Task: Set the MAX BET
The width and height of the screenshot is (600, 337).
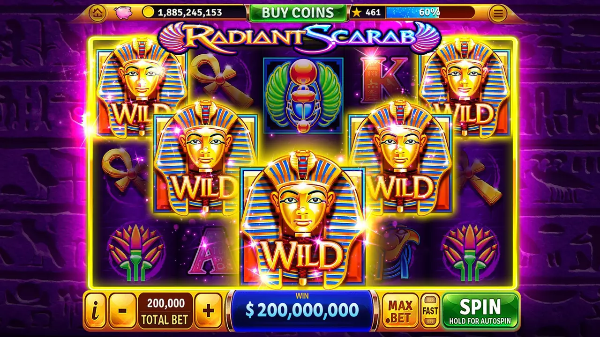Action: (x=400, y=310)
